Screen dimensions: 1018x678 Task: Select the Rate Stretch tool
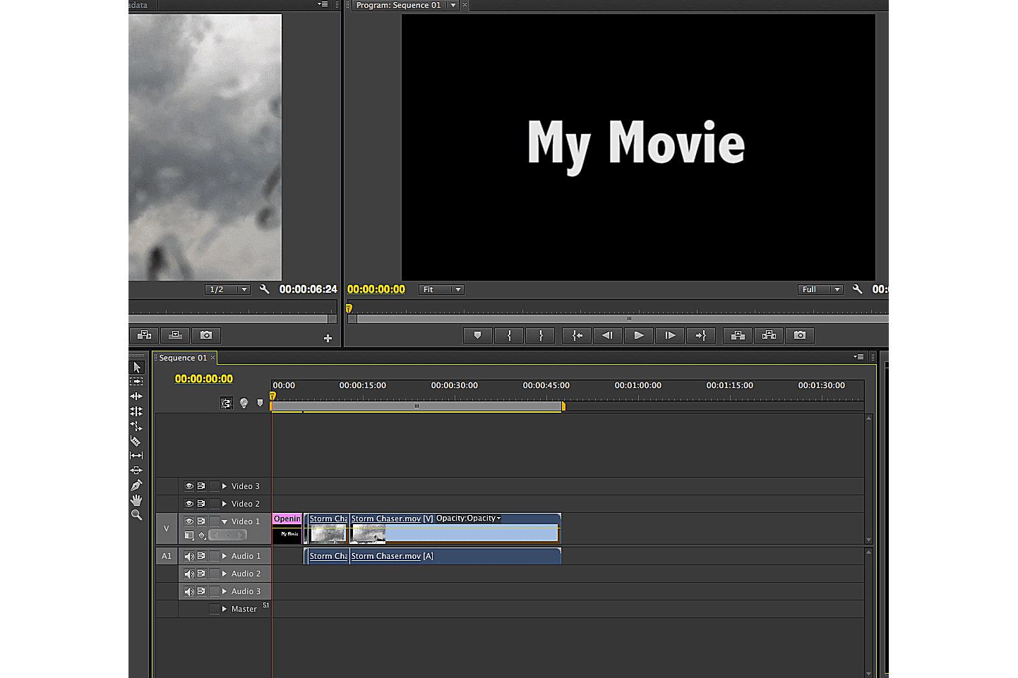(x=136, y=426)
